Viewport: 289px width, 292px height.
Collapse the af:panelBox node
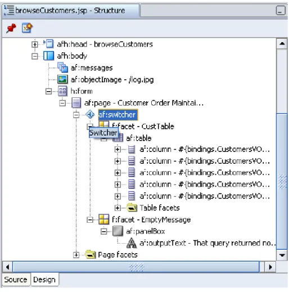[x=103, y=231]
